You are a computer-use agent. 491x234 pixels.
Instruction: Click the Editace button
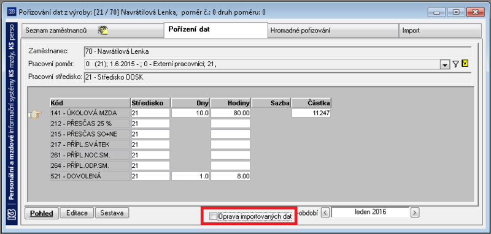[x=77, y=213]
